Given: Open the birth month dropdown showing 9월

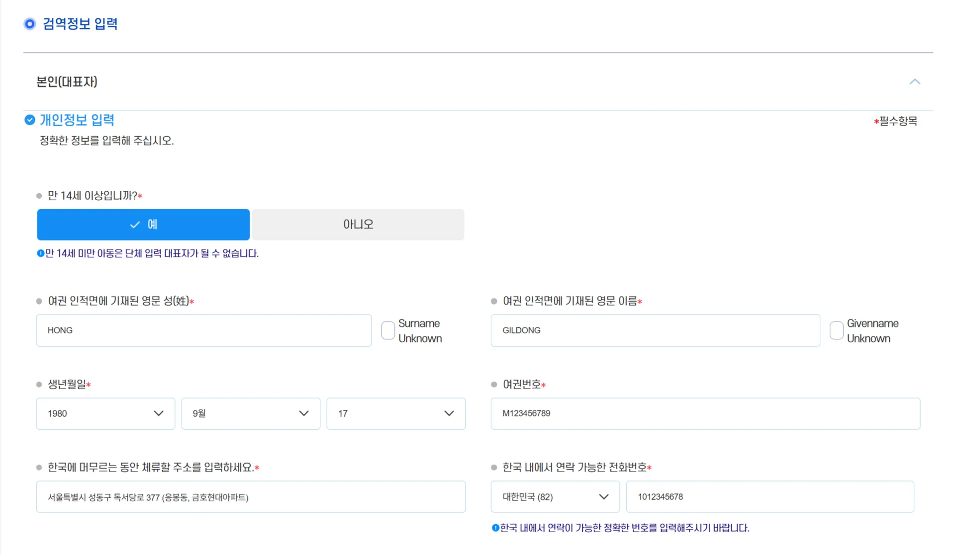Looking at the screenshot, I should (251, 413).
